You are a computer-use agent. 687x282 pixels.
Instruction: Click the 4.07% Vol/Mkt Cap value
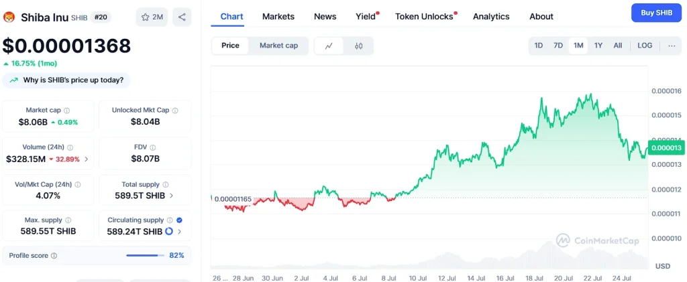pos(48,196)
